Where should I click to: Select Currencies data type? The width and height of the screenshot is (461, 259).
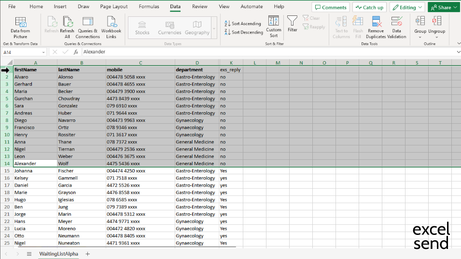(169, 28)
